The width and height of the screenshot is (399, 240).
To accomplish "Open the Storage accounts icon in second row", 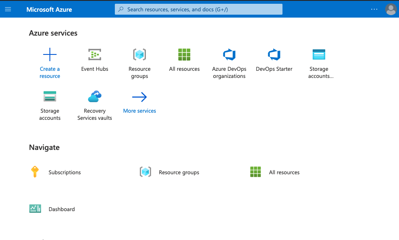I will pos(50,96).
